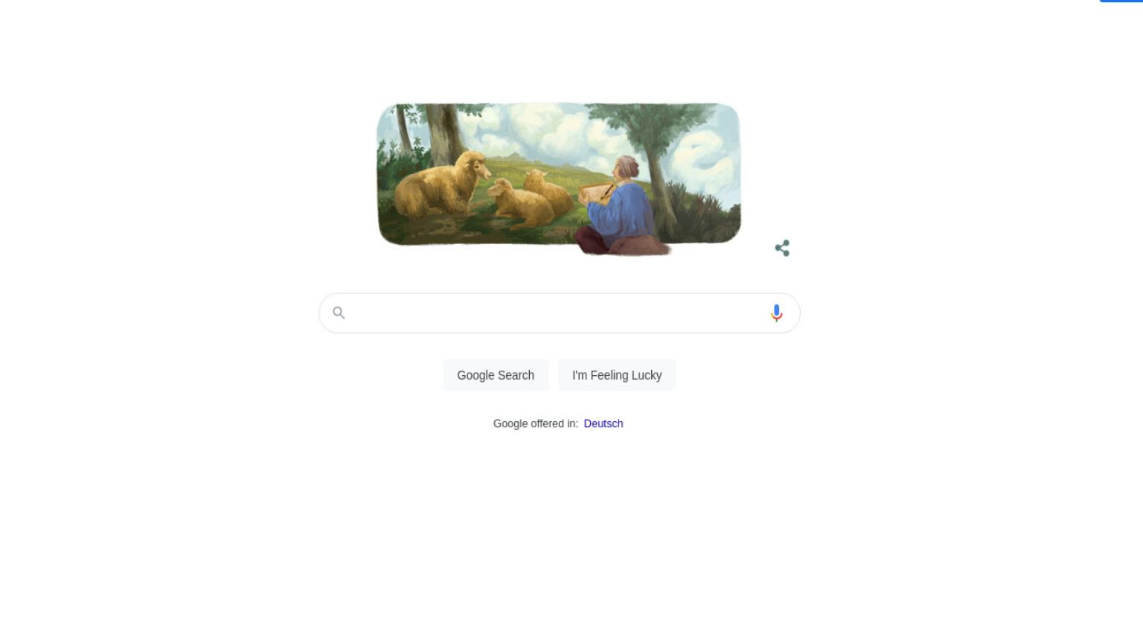1143x643 pixels.
Task: Click the leafy tree canopy above the painter
Action: point(649,128)
